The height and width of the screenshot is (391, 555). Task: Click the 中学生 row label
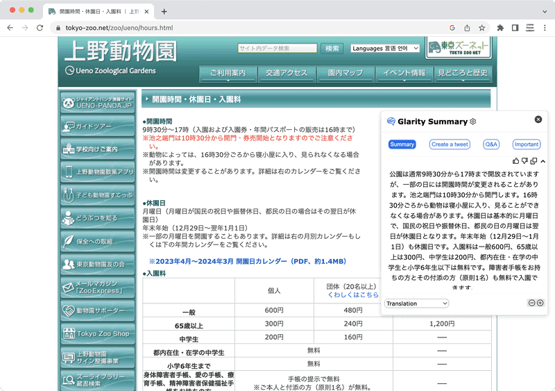pos(189,339)
